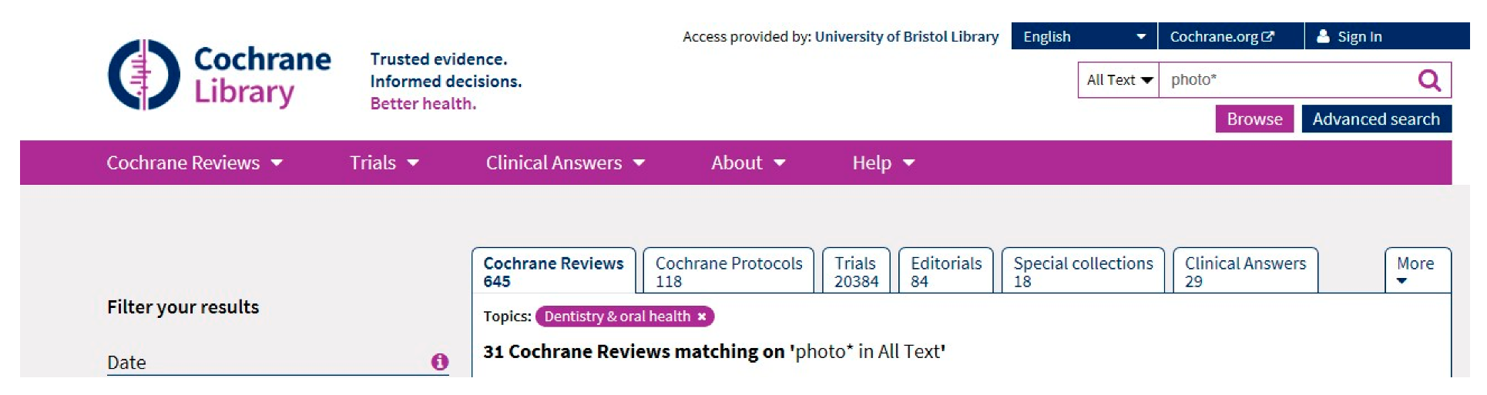Click the Browse button

point(1254,119)
